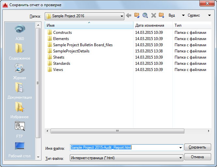Image resolution: width=217 pixels, height=167 pixels.
Task: Create a new folder
Action: click(x=162, y=15)
